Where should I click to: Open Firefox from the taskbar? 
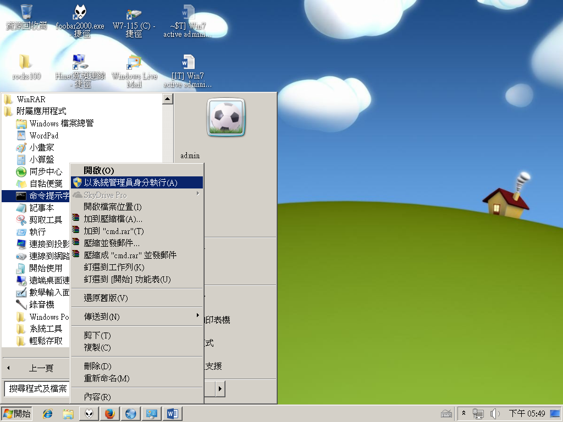click(110, 414)
